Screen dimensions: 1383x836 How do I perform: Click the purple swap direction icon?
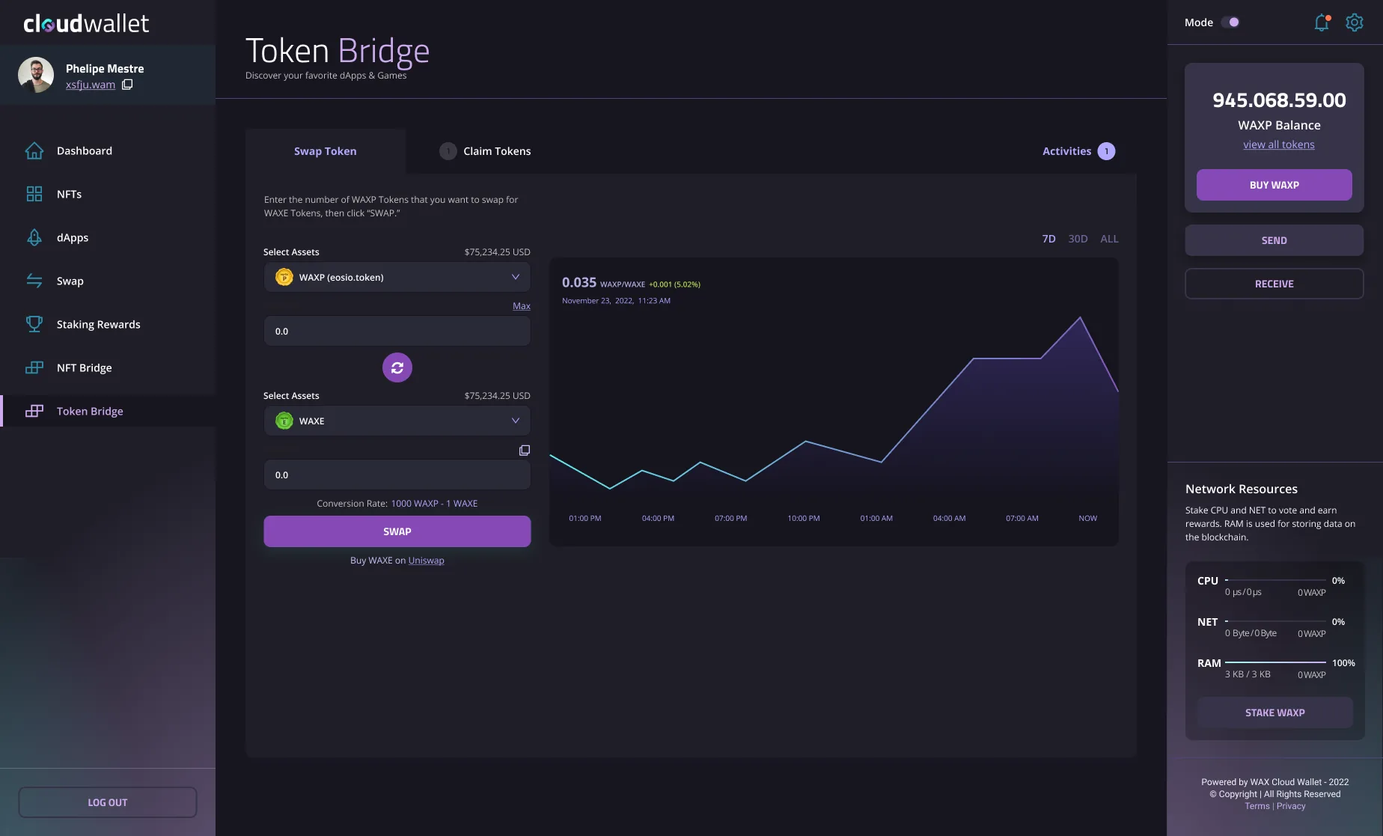click(397, 367)
